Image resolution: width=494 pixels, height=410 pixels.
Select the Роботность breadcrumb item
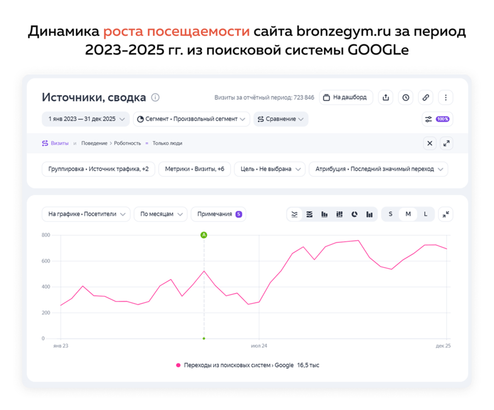pyautogui.click(x=127, y=143)
